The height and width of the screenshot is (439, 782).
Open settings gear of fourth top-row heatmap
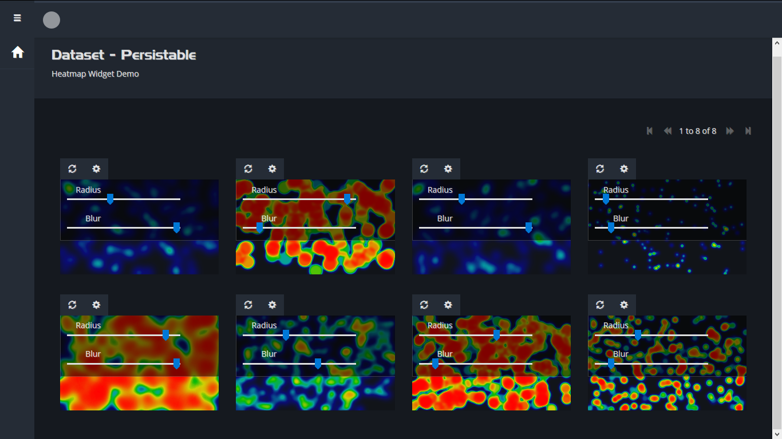coord(624,169)
